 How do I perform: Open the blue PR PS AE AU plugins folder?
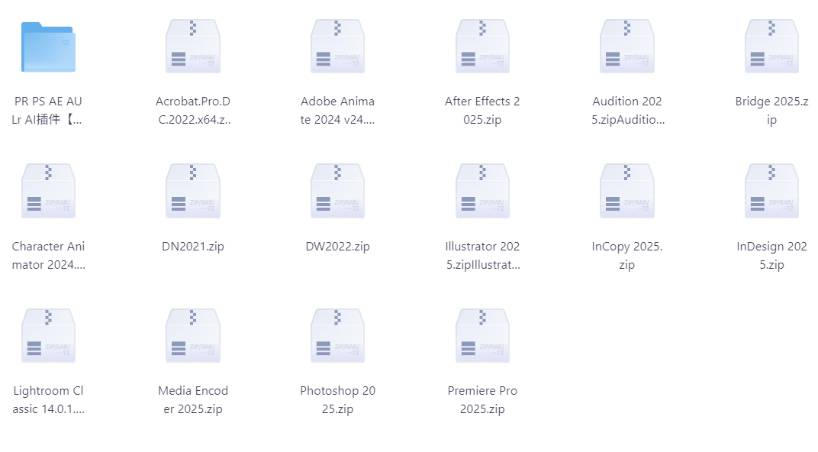48,47
